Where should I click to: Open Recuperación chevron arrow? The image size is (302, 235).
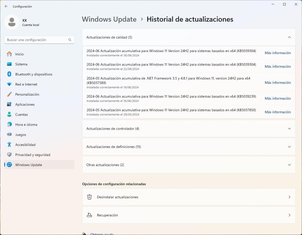[289, 215]
